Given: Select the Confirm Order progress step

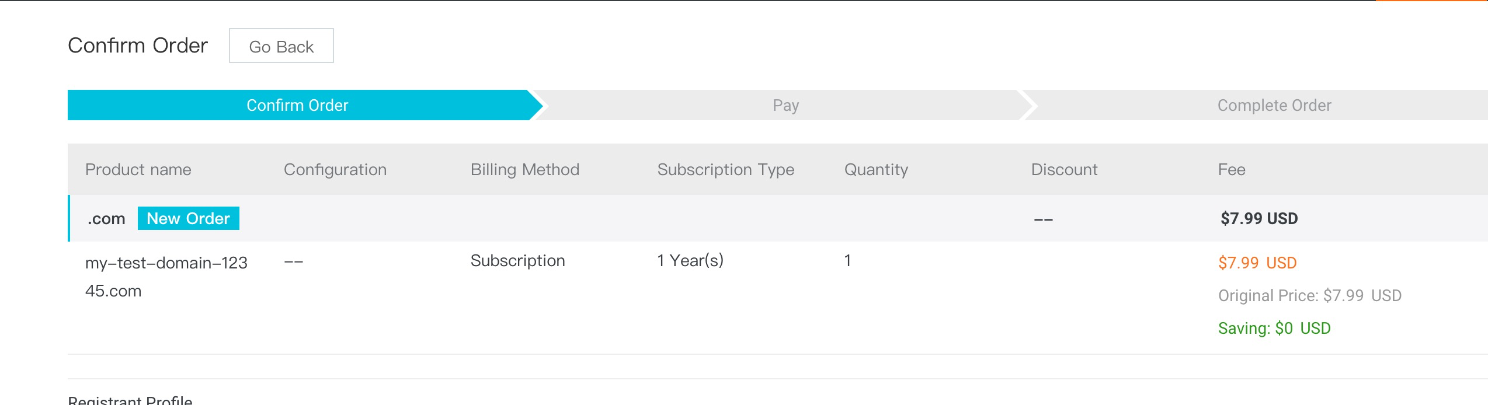Looking at the screenshot, I should (297, 106).
